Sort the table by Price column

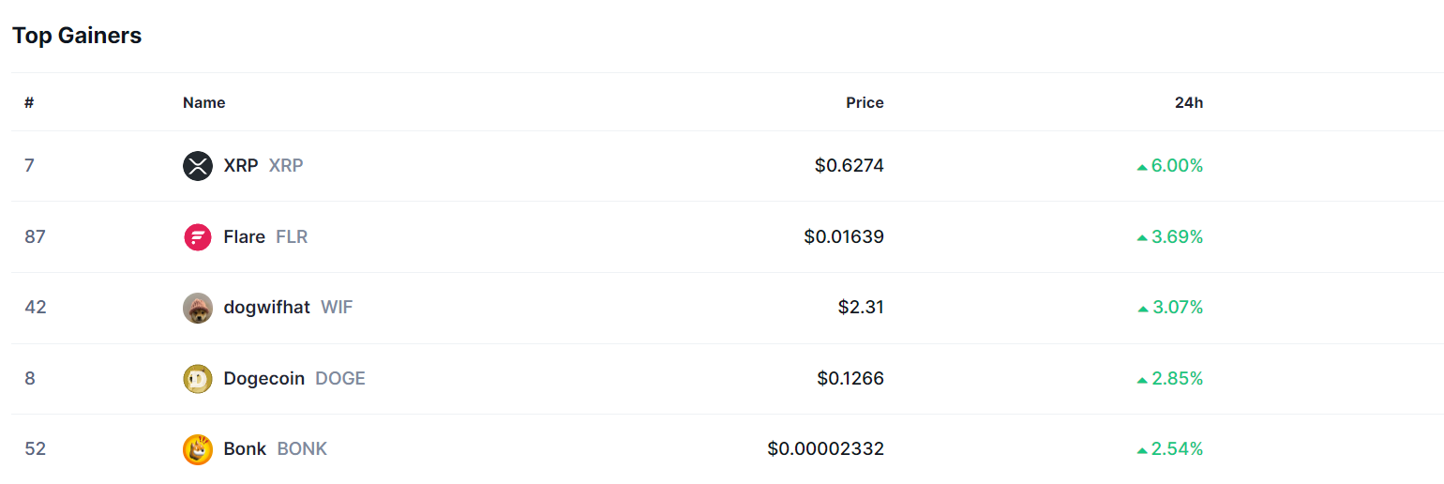[x=865, y=102]
